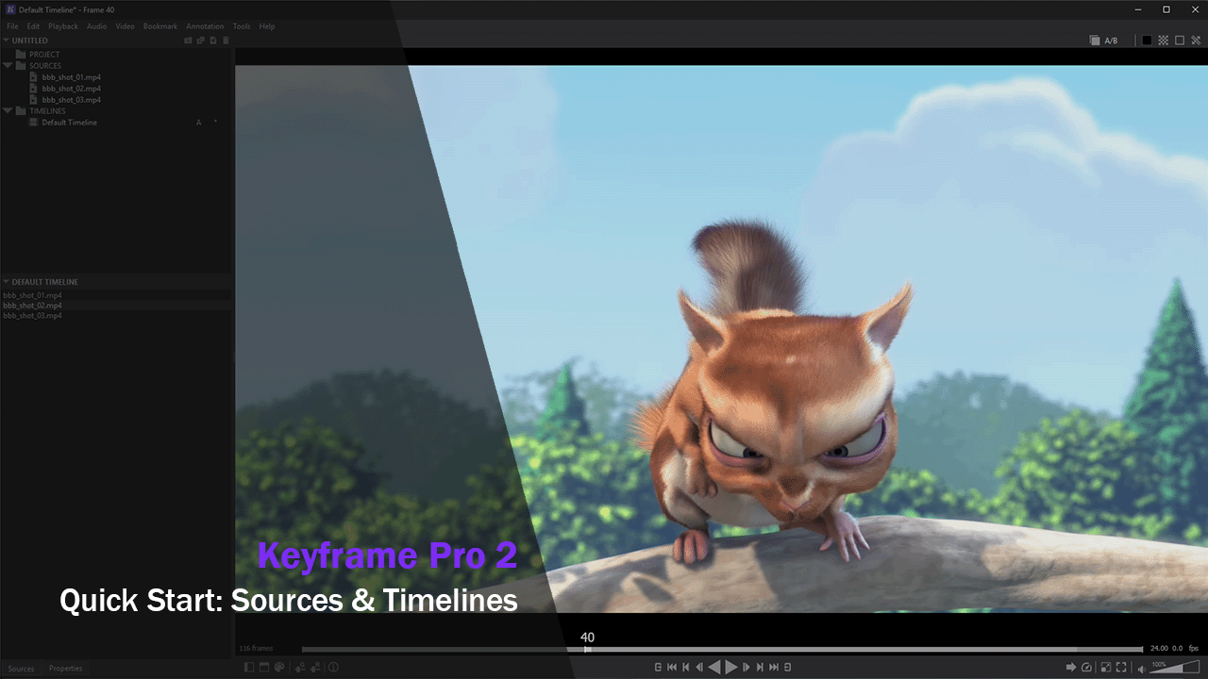Select Default Timeline in the Timelines tree

69,123
